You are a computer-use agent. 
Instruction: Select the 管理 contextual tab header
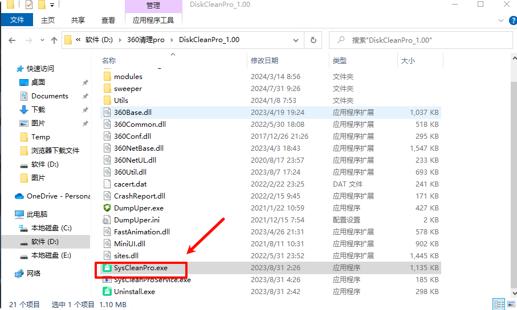(x=153, y=6)
